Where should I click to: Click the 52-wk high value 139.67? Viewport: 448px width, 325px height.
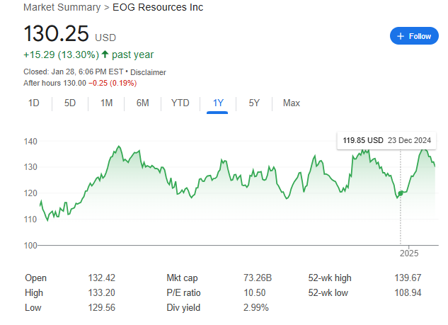408,278
